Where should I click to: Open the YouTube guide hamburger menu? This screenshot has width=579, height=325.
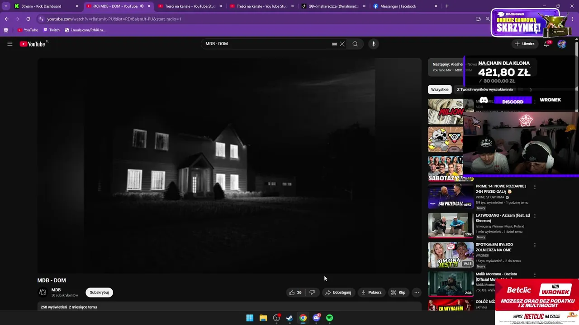click(x=9, y=44)
